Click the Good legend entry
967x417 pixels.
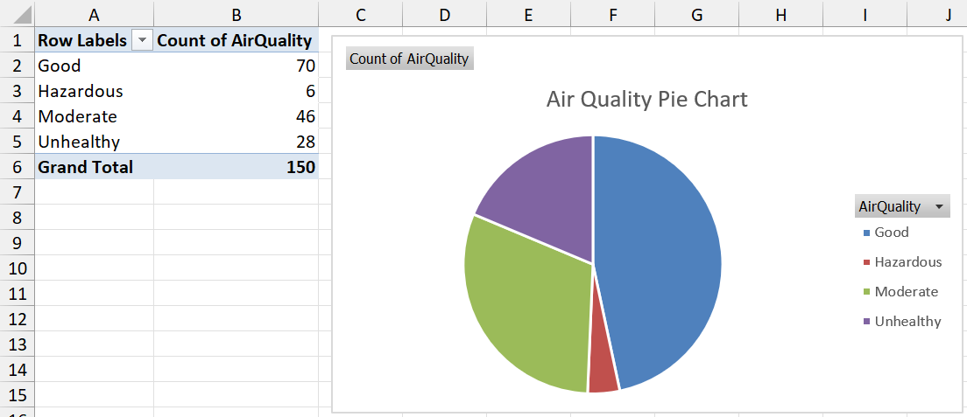891,233
